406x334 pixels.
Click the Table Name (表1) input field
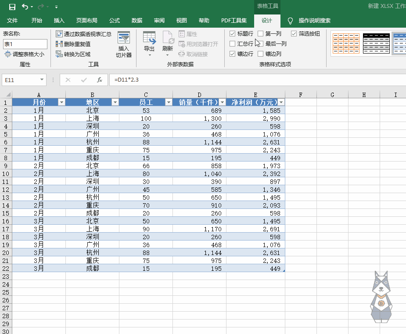(25, 44)
